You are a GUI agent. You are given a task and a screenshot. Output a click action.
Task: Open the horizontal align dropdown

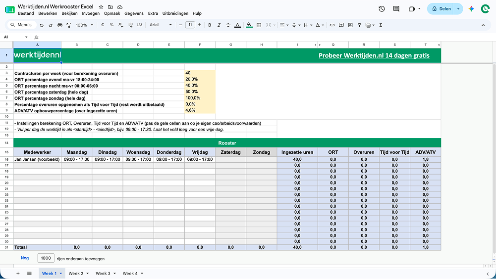coord(284,25)
